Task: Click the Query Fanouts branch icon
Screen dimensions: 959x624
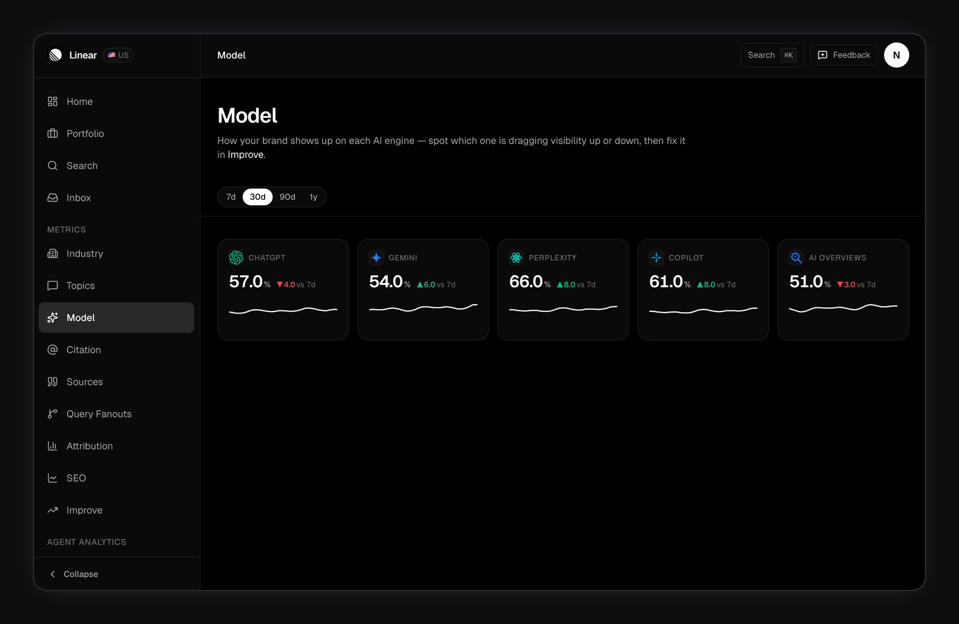Action: (53, 414)
